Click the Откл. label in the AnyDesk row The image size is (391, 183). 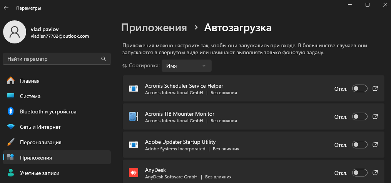[341, 173]
